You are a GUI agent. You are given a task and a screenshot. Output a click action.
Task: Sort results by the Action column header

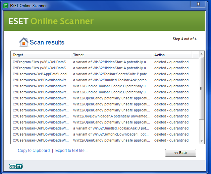(x=172, y=55)
